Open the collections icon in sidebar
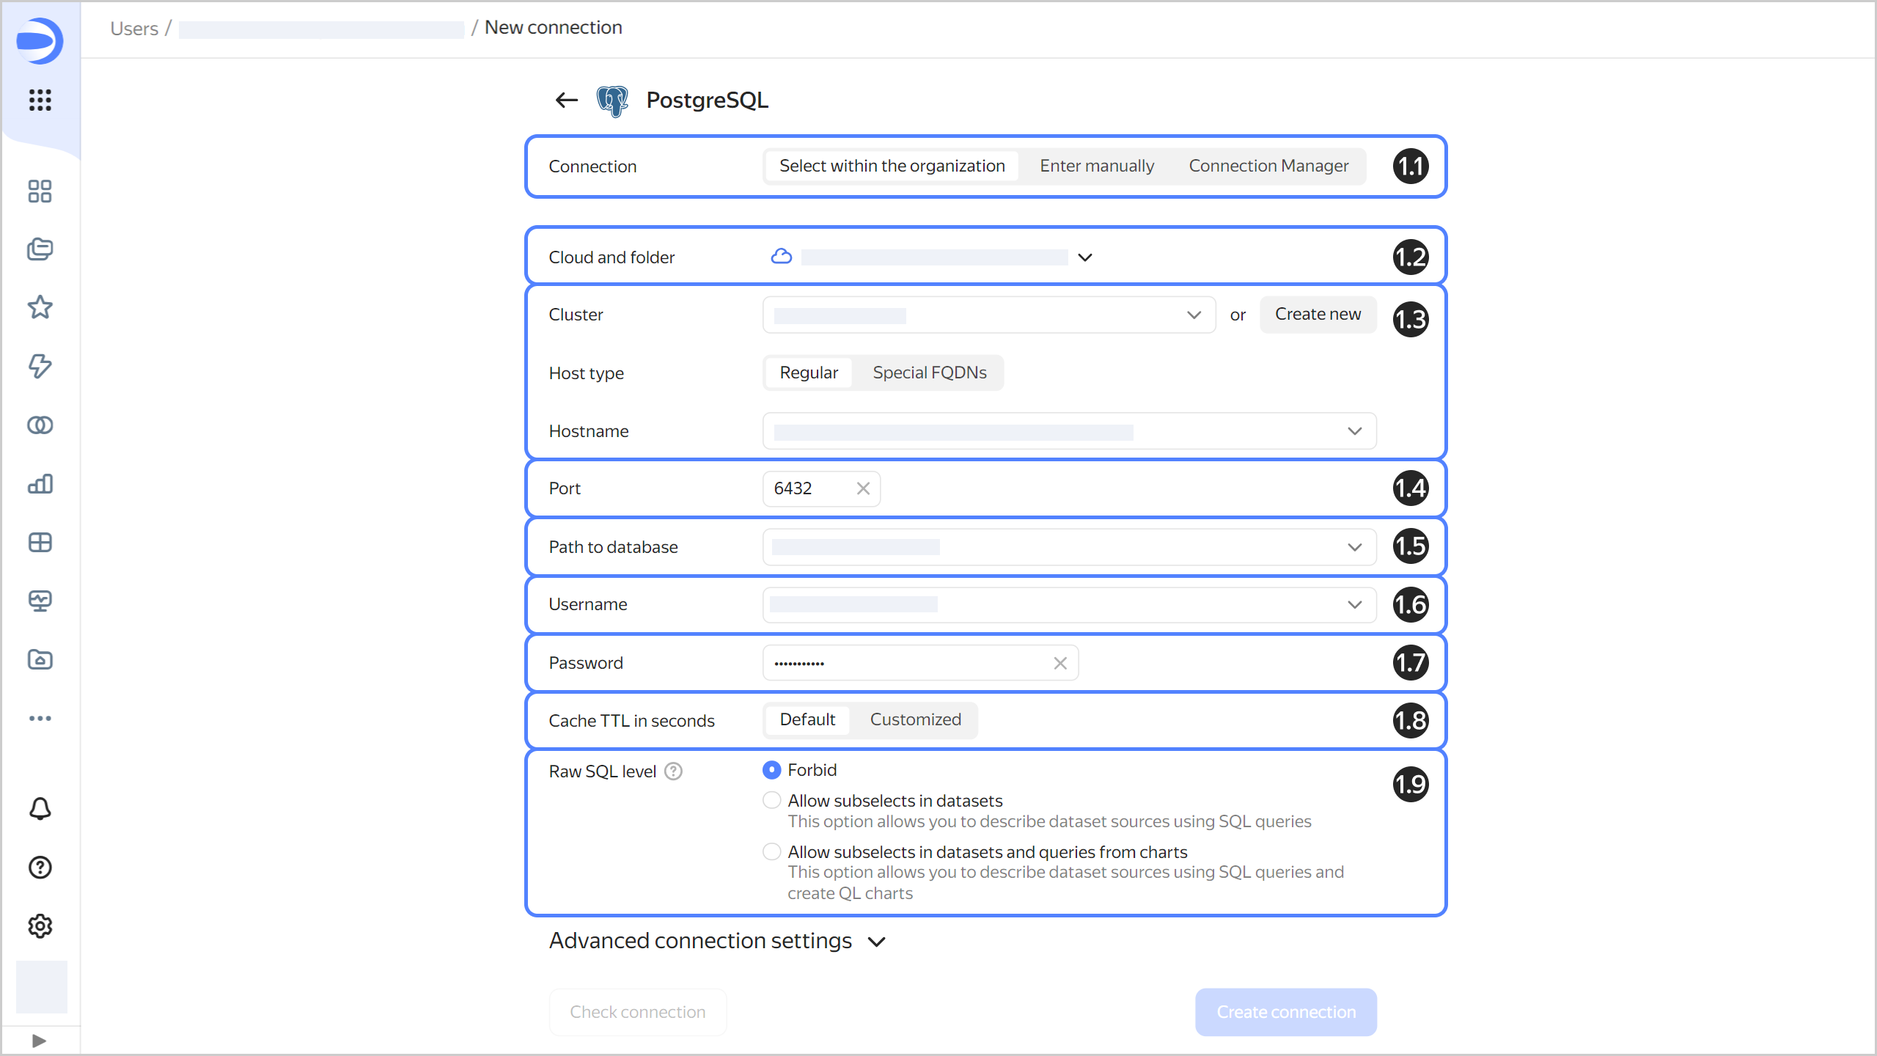1877x1056 pixels. point(39,249)
